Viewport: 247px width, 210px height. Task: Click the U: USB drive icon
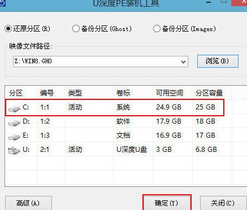point(14,151)
